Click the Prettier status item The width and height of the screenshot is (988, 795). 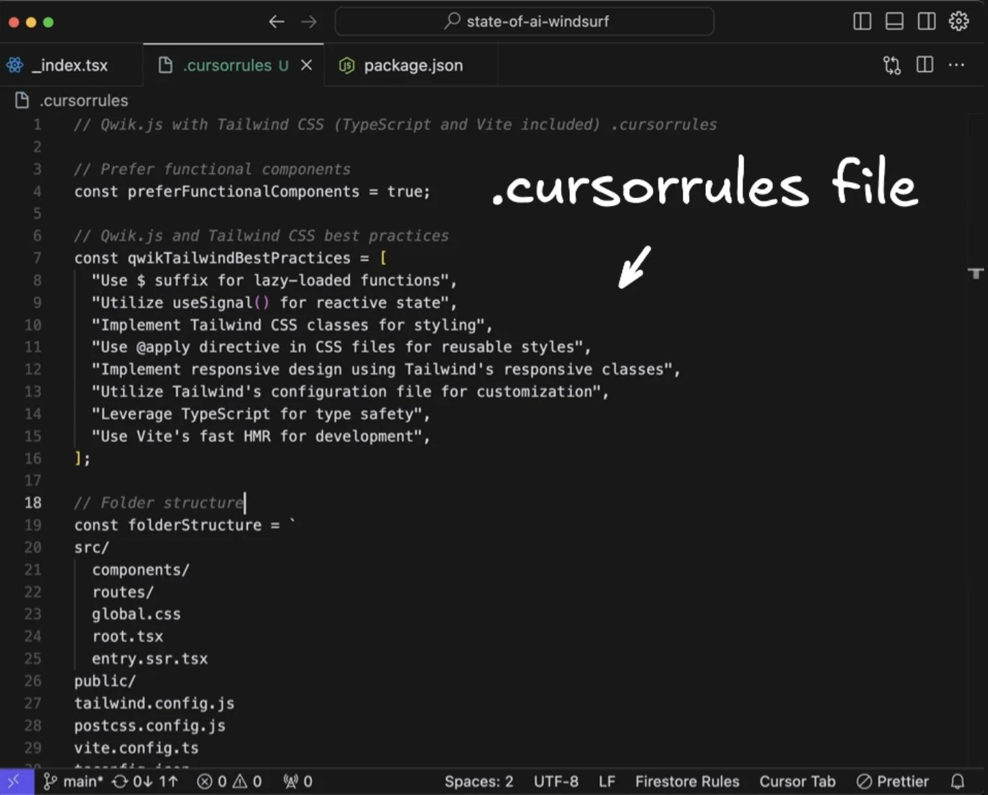[x=892, y=781]
